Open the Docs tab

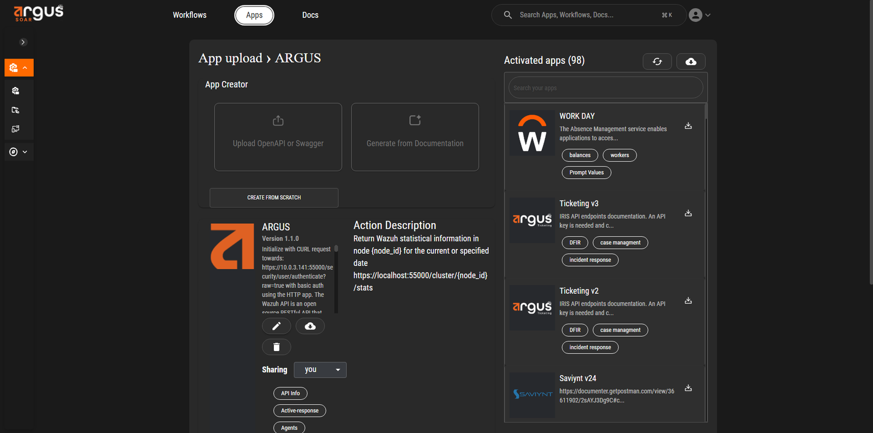tap(310, 15)
